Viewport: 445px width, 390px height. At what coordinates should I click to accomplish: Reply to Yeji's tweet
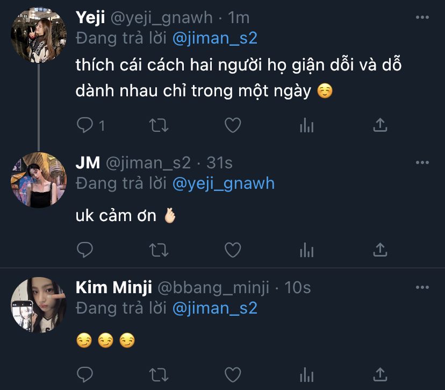[x=85, y=125]
